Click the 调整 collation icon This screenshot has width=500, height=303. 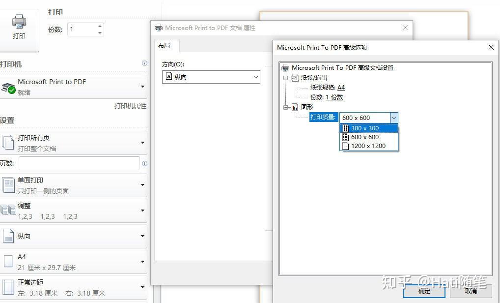point(7,210)
